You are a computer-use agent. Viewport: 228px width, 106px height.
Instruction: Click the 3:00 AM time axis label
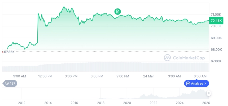174,76
